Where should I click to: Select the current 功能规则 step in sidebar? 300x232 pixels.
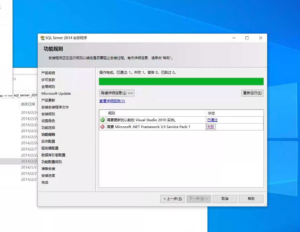point(48,134)
